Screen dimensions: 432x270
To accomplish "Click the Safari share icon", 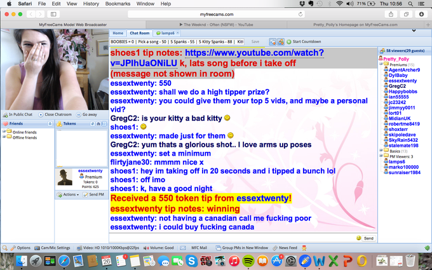I will pos(391,14).
